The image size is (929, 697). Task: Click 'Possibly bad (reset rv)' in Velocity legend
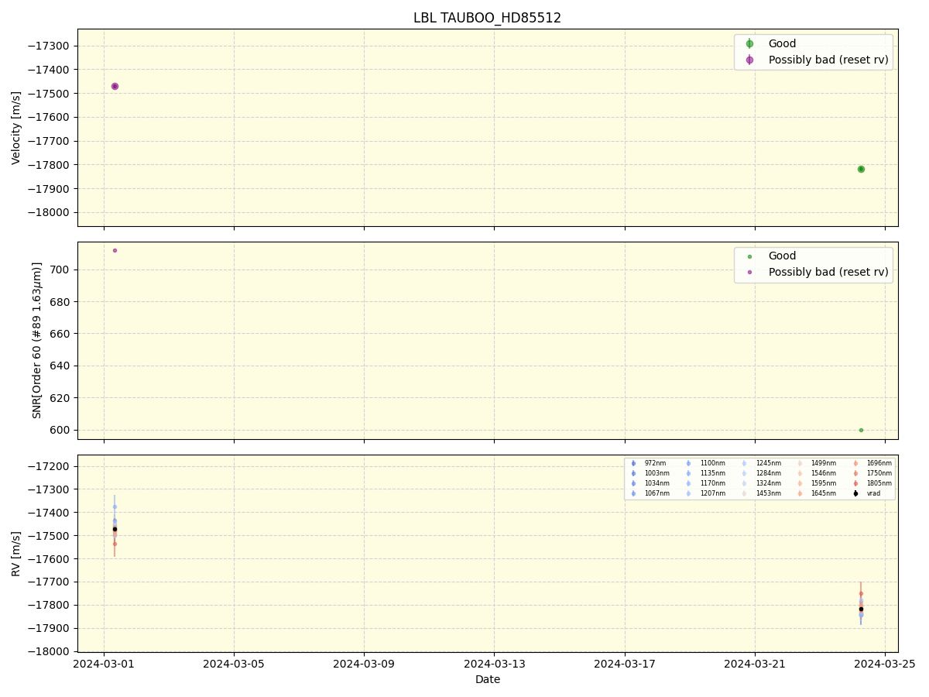(828, 60)
